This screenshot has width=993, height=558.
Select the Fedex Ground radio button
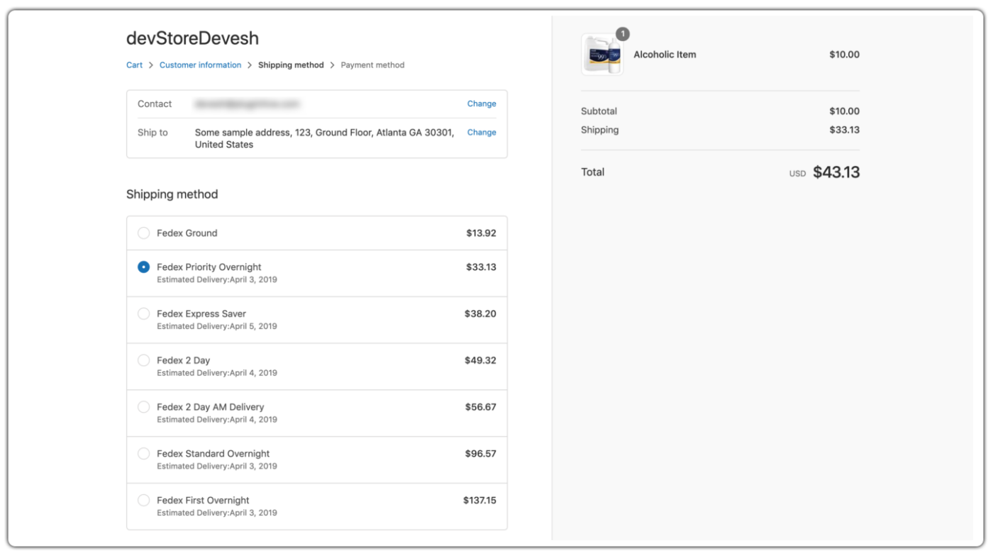click(x=143, y=233)
